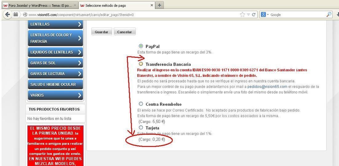The image size is (339, 166).
Task: Open LENTILLAS DE COLOR Y FANTASÍA category
Action: click(x=55, y=38)
